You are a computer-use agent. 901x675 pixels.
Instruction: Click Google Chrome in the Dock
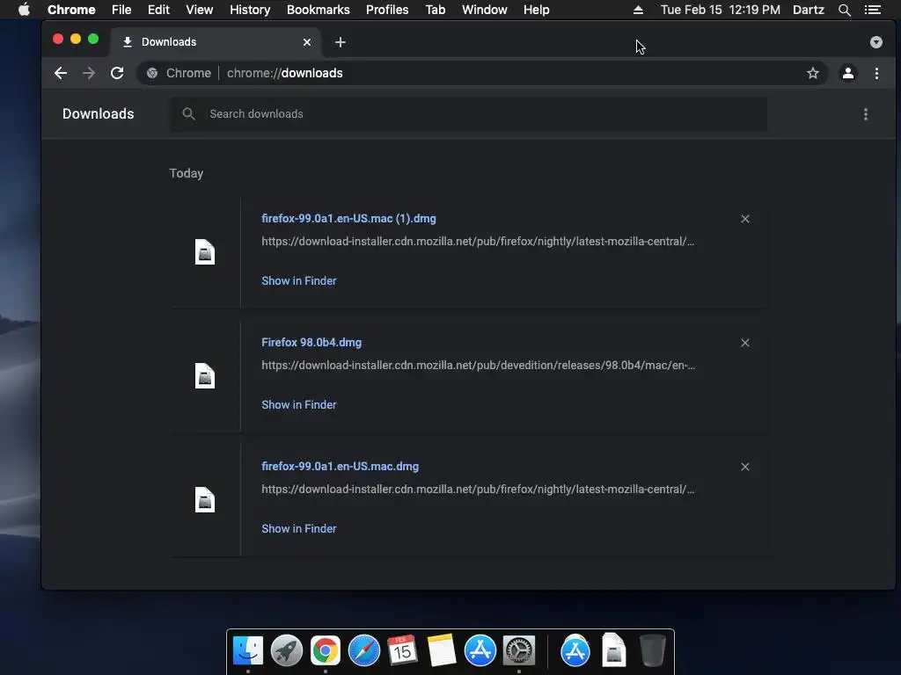326,651
